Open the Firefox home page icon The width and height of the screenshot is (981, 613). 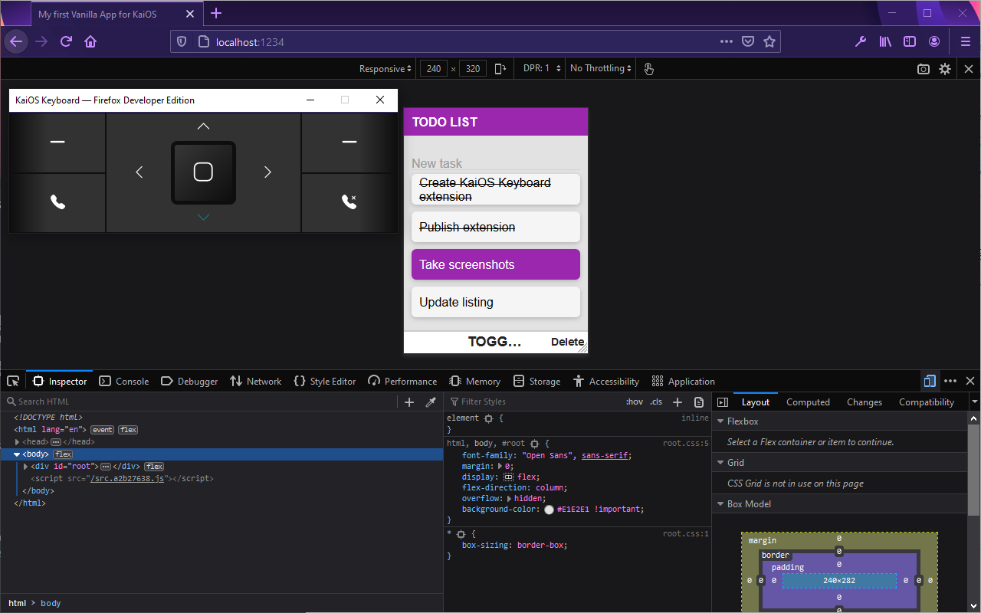[x=90, y=41]
